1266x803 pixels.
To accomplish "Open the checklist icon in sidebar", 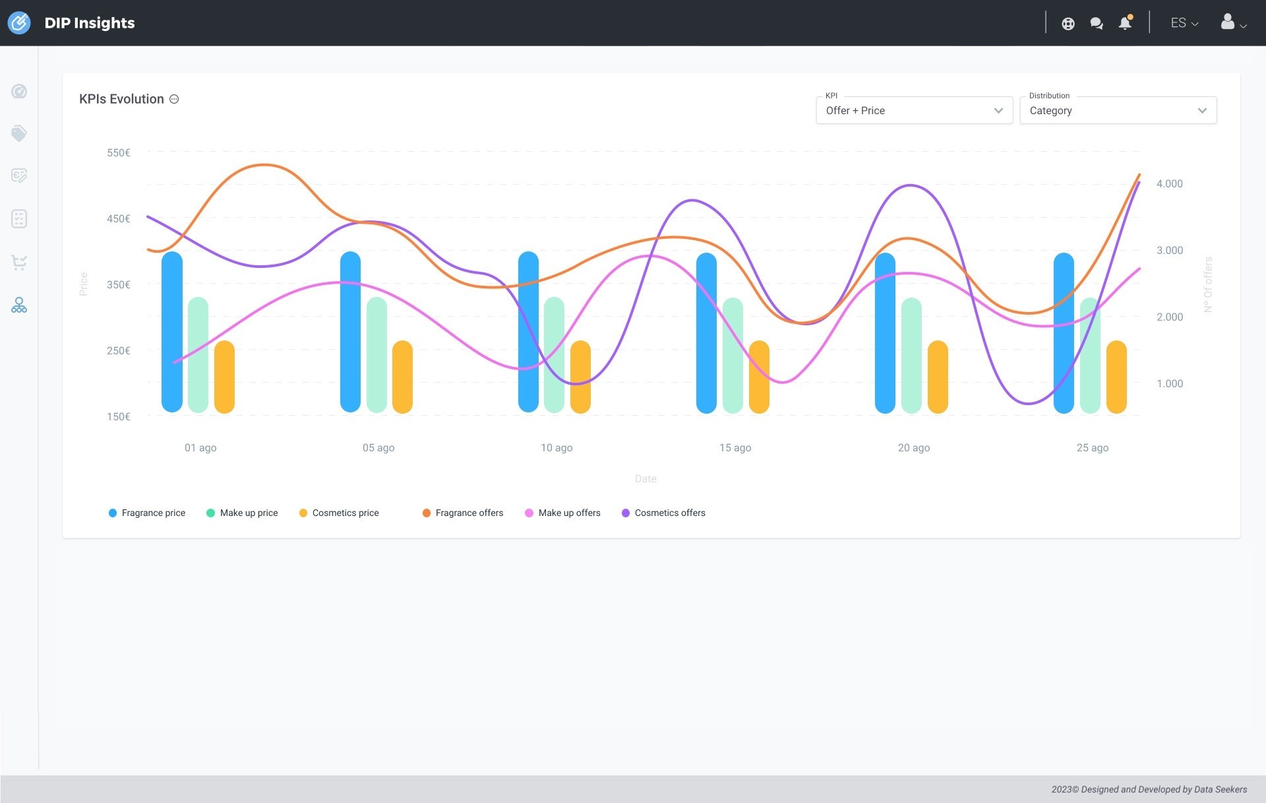I will (19, 219).
